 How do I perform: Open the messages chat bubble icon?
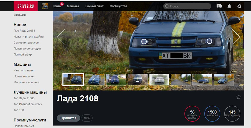219,6
